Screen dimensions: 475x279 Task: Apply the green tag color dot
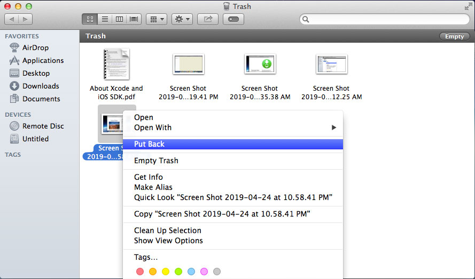178,272
